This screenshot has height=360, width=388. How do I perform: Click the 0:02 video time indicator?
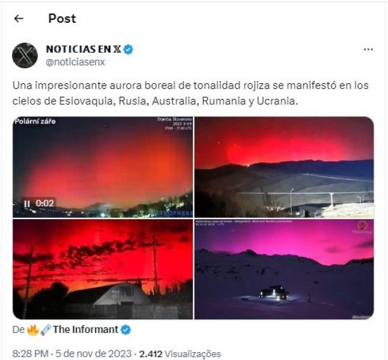pyautogui.click(x=45, y=203)
